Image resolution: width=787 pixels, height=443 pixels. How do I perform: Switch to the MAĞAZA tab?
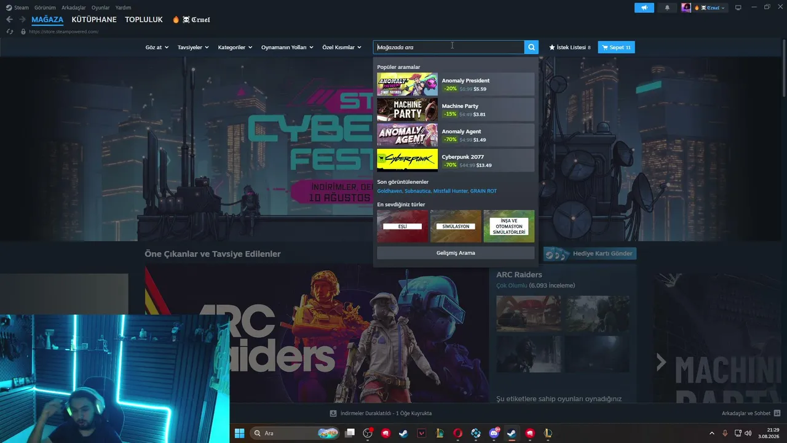pos(47,20)
